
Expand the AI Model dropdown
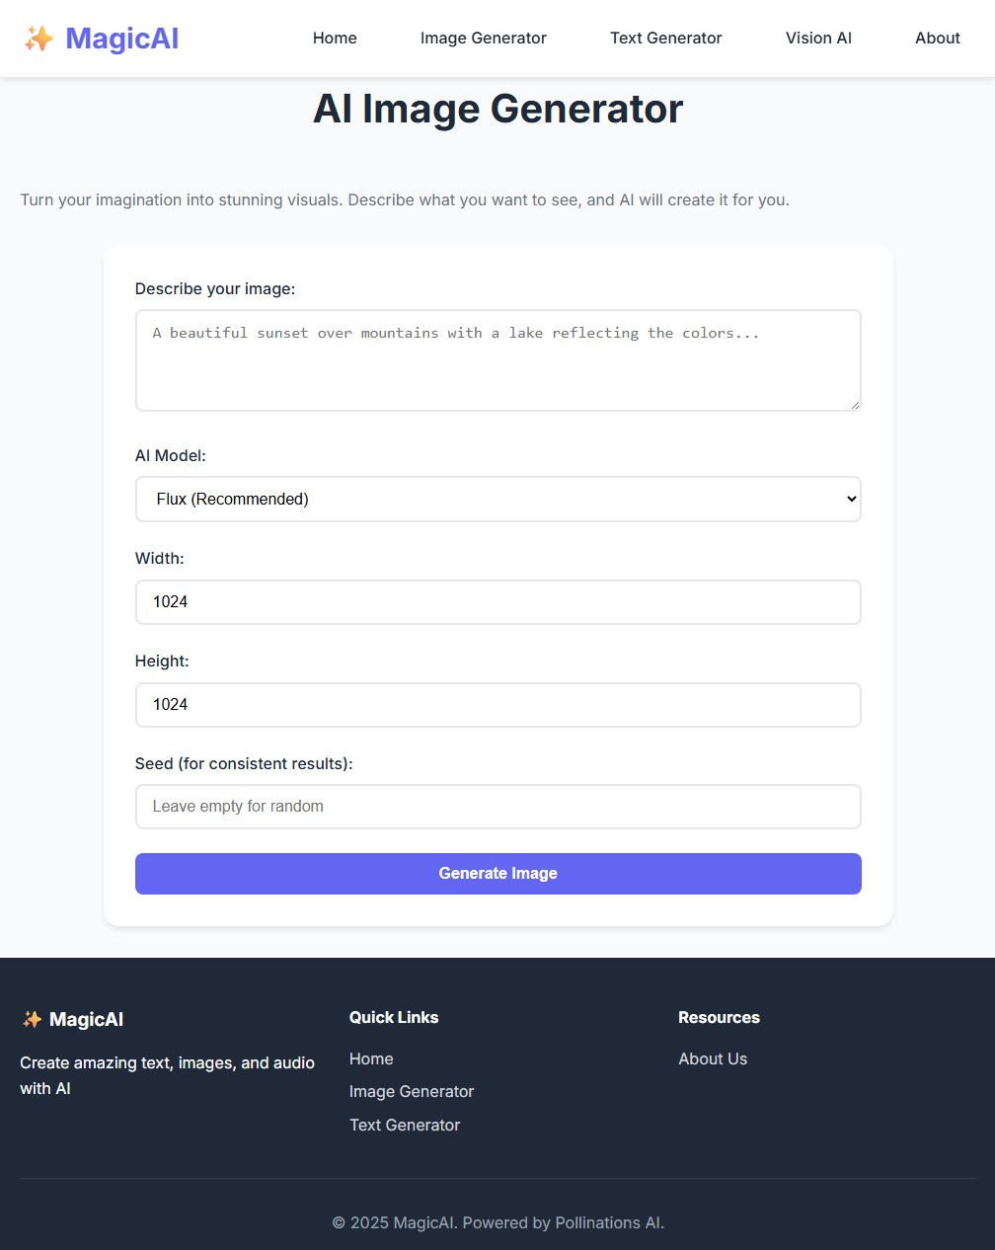[497, 500]
